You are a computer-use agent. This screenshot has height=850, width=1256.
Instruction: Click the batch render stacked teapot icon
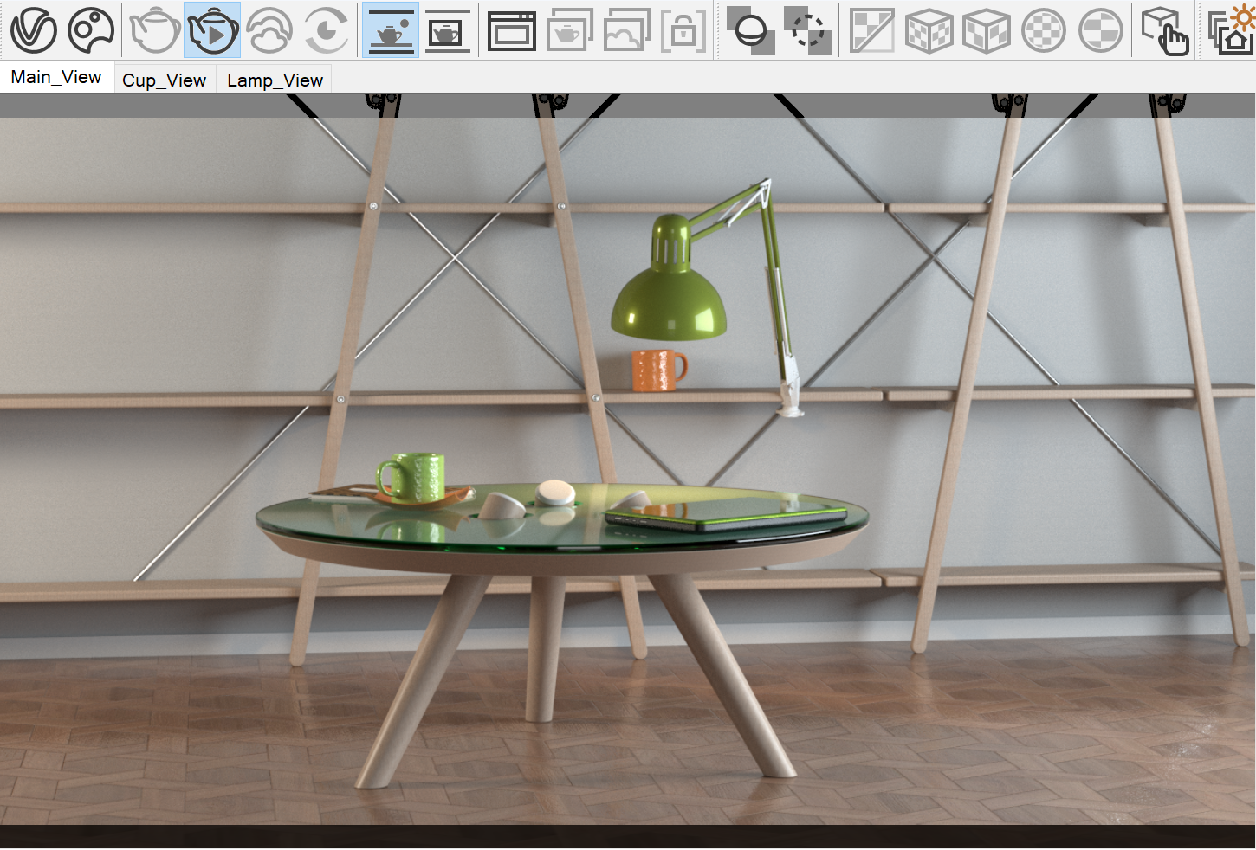(569, 30)
